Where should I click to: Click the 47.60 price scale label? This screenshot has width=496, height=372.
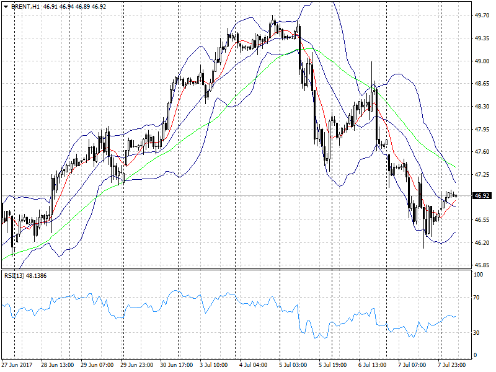(x=482, y=152)
